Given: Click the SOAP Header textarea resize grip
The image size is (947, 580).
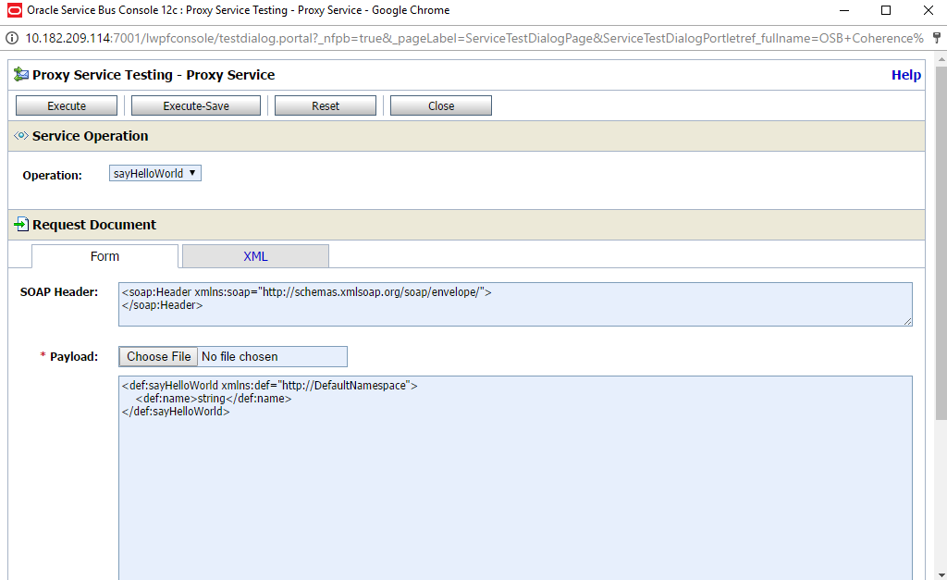Looking at the screenshot, I should 908,321.
